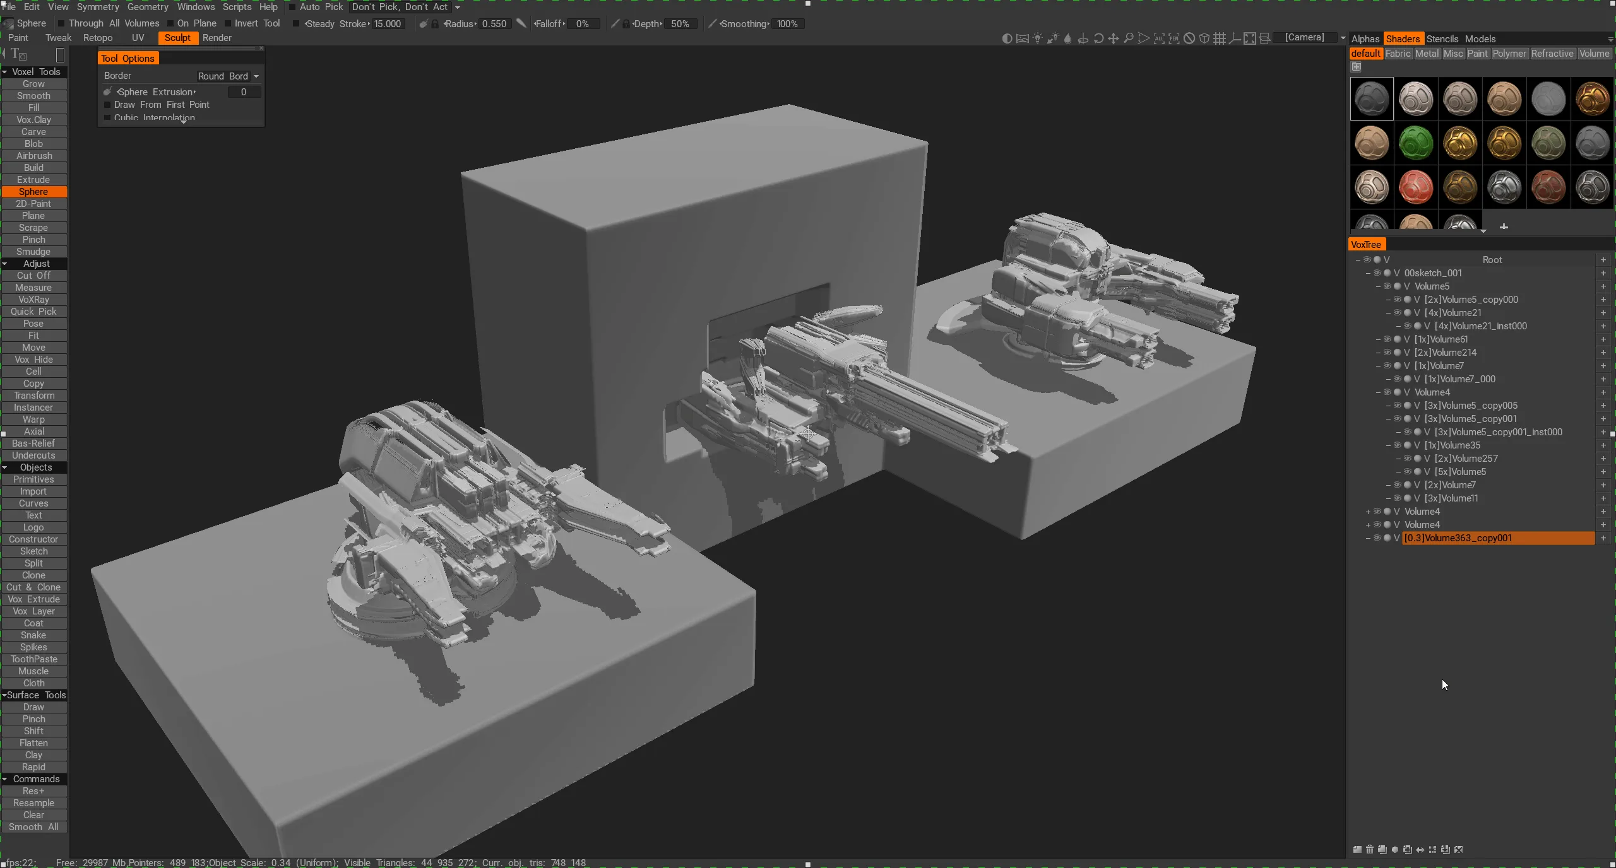Run the Smooth All command
The image size is (1616, 868).
pyautogui.click(x=33, y=827)
